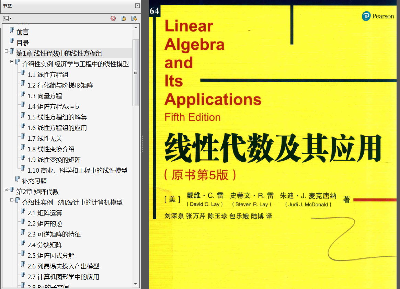Click bookmark icon beside 1.1 线性方程组
The image size is (400, 289).
(x=23, y=73)
